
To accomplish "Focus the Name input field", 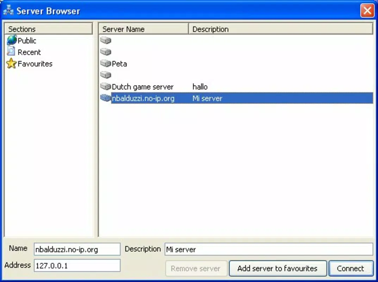I will coord(77,249).
